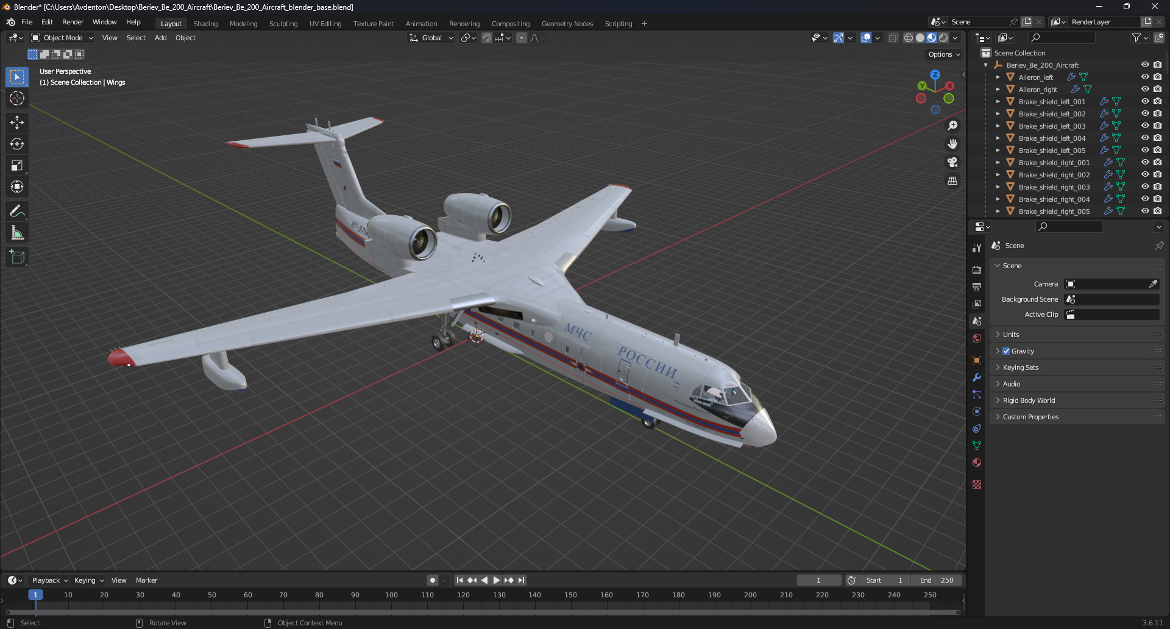
Task: Toggle proportional editing in header
Action: tap(522, 38)
